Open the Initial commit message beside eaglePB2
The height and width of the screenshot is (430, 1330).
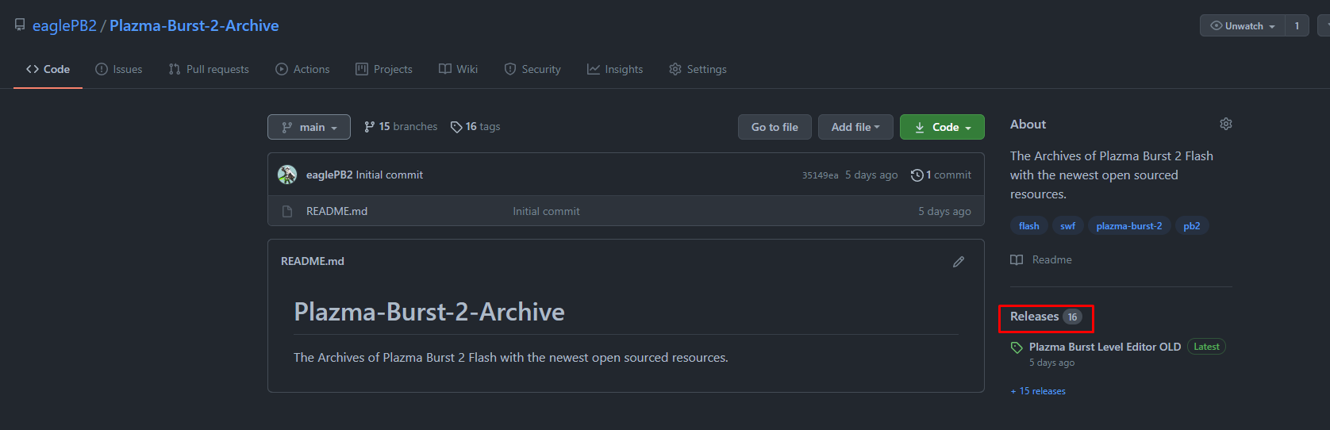pyautogui.click(x=390, y=175)
